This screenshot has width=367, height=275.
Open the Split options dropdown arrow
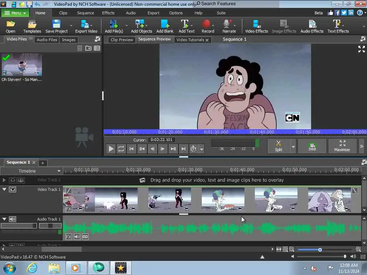pyautogui.click(x=293, y=147)
